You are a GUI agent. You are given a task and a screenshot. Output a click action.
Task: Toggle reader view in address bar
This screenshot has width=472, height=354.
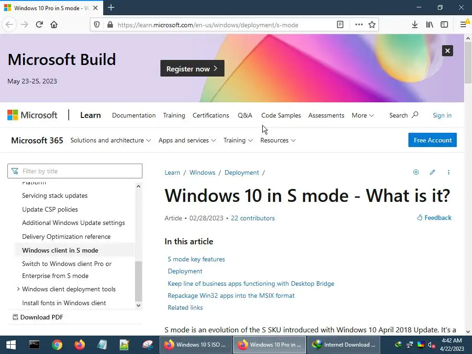[x=340, y=25]
